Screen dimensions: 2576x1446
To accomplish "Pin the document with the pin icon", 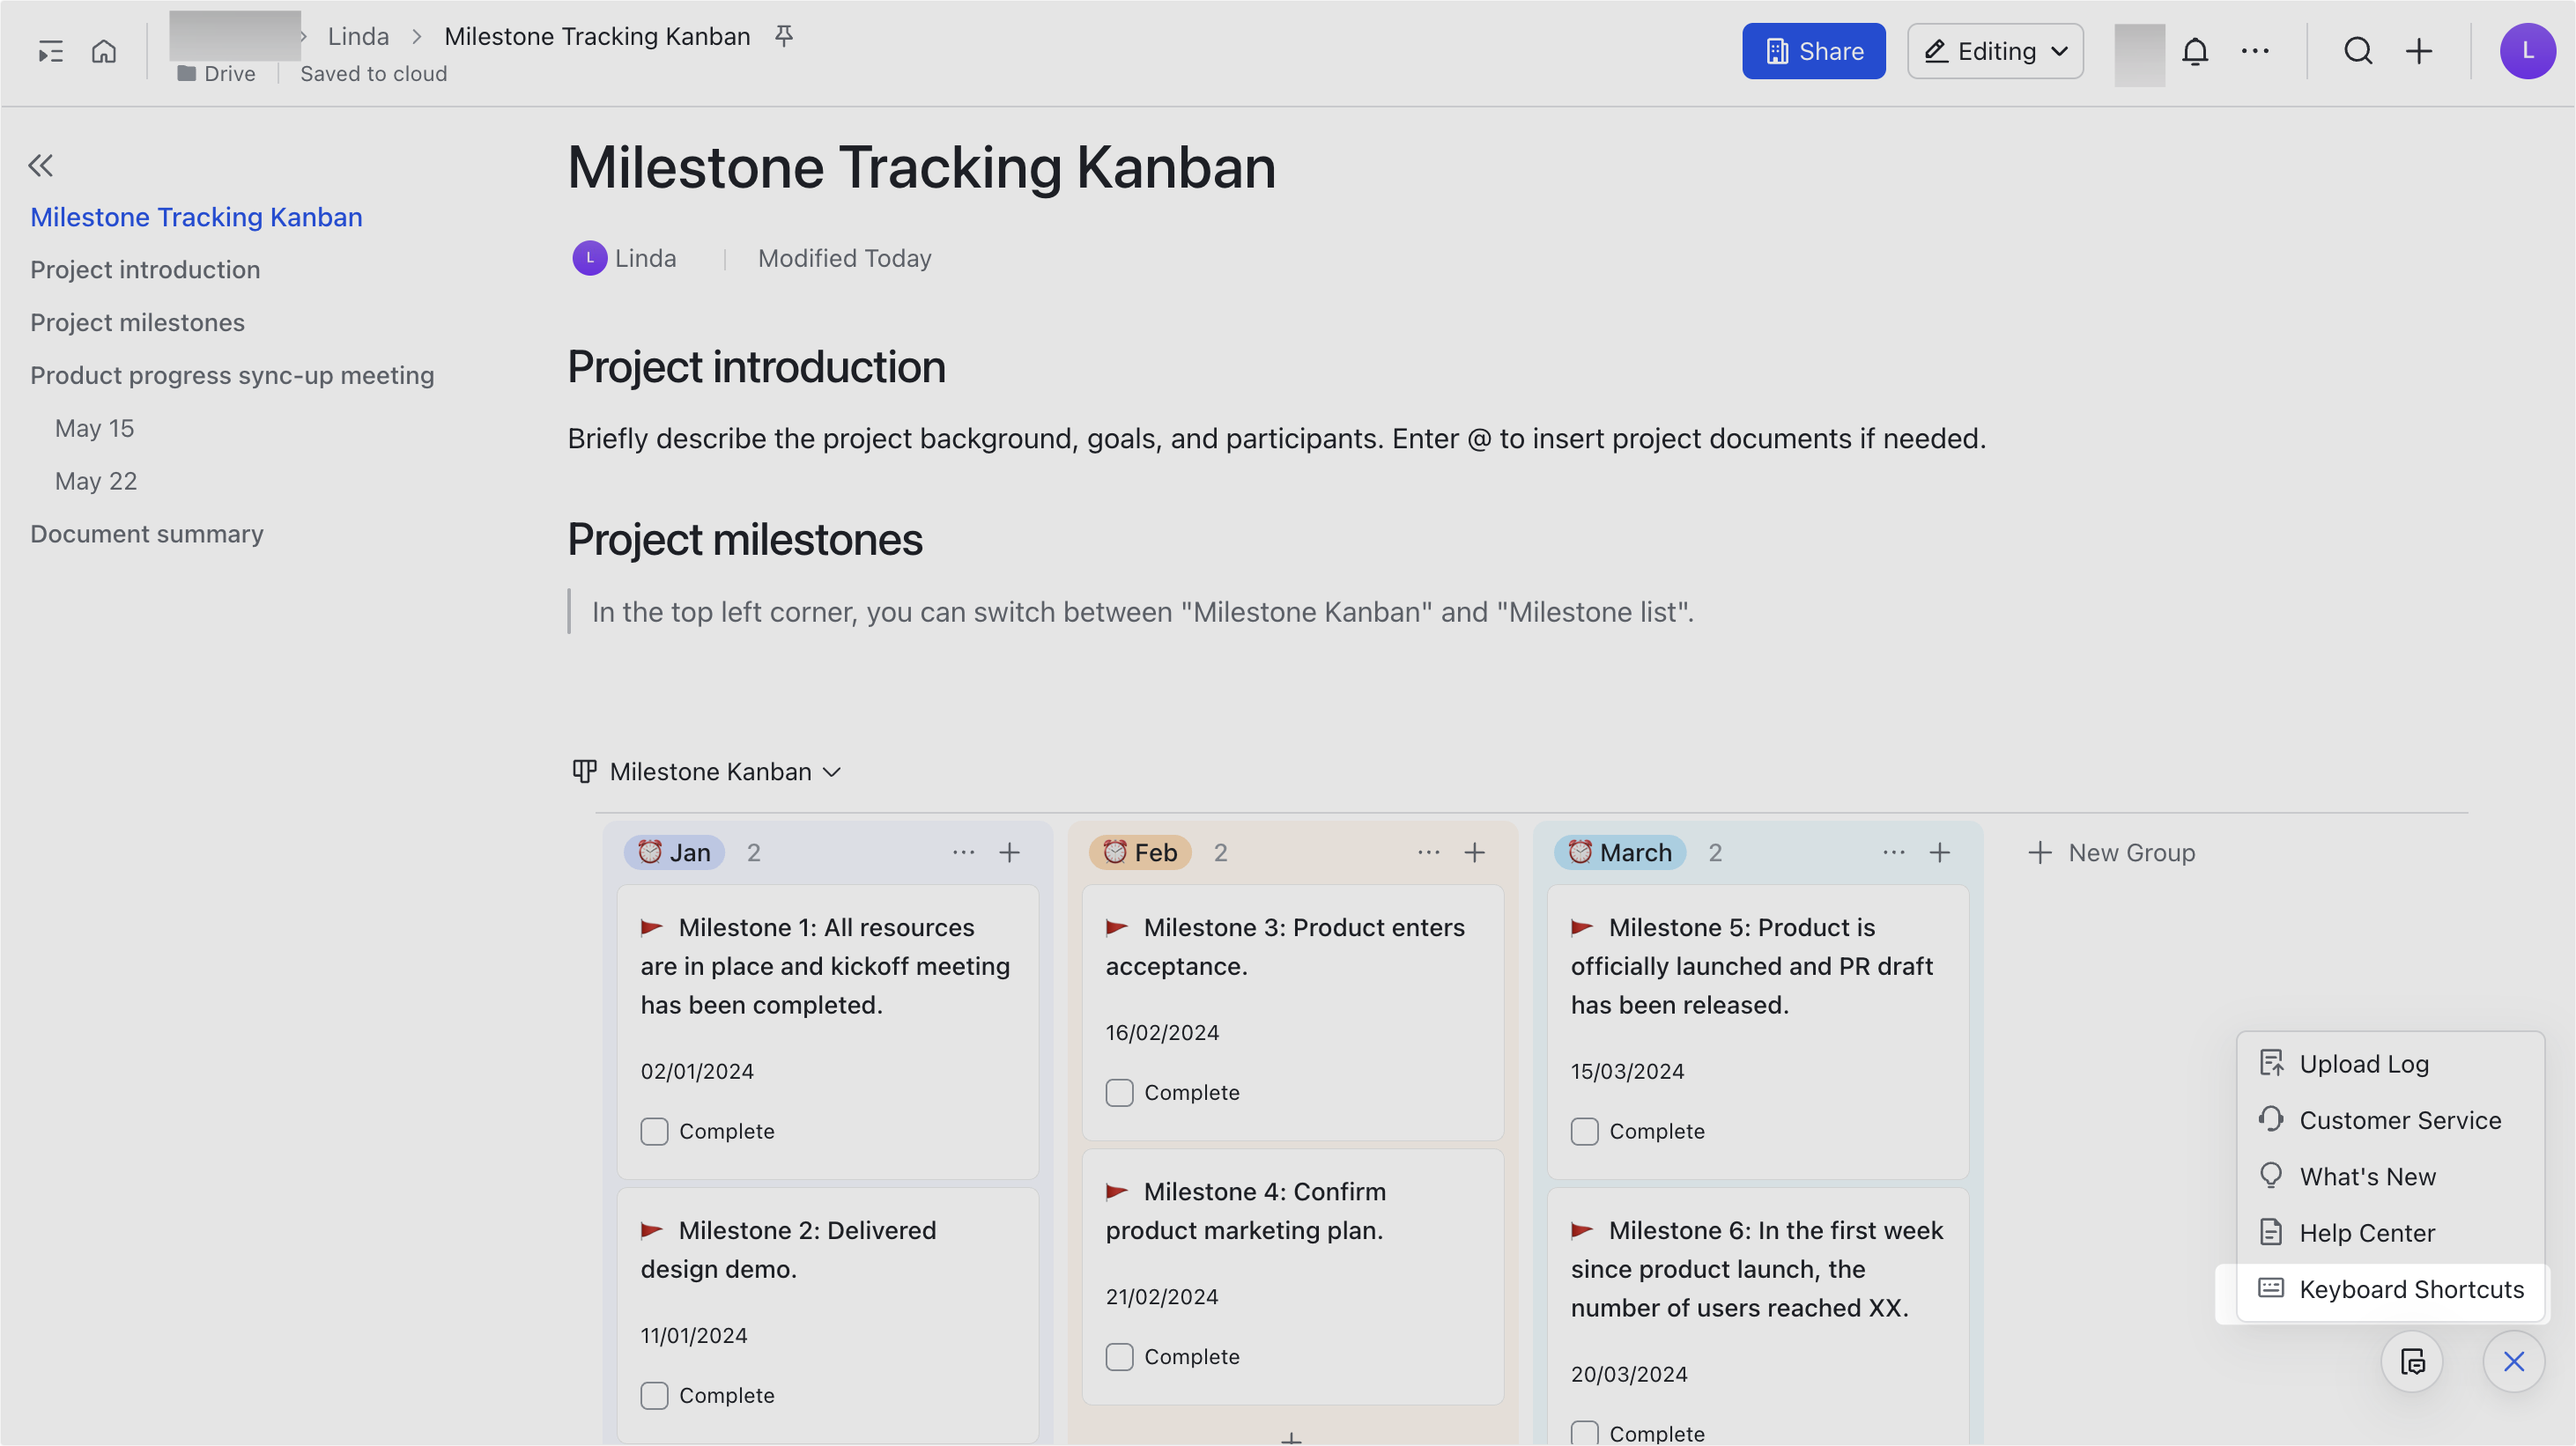I will click(x=784, y=36).
